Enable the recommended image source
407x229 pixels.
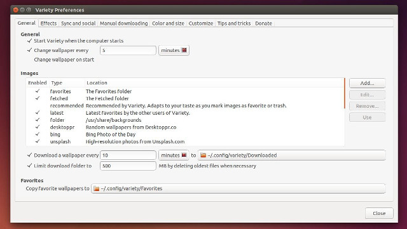pyautogui.click(x=38, y=106)
